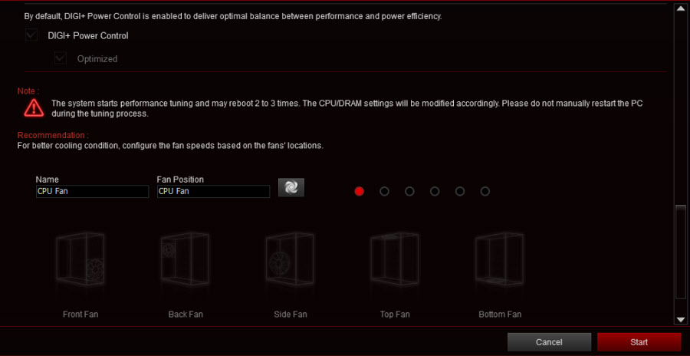
Task: Click the Front Fan label
Action: tap(80, 315)
